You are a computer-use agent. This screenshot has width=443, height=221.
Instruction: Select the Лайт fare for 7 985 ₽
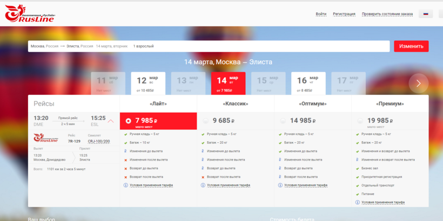click(x=129, y=121)
